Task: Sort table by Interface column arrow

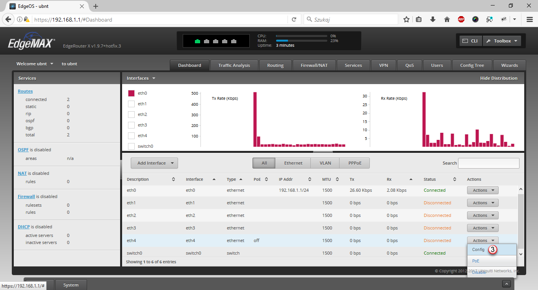Action: coord(214,179)
